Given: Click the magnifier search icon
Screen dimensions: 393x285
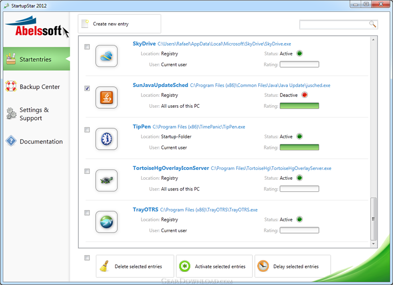Looking at the screenshot, I should click(x=372, y=24).
